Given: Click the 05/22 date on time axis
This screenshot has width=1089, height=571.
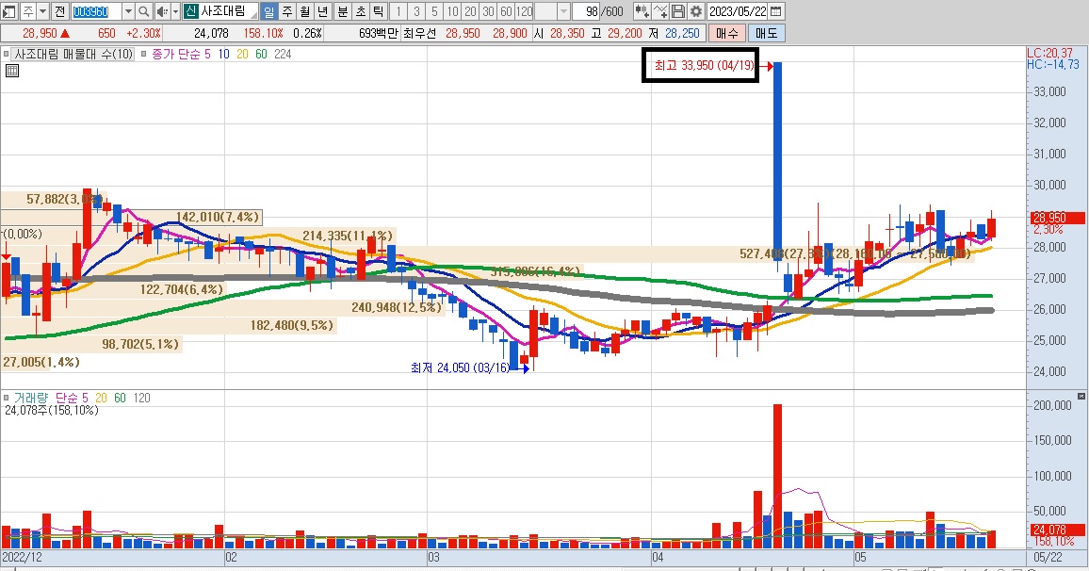Looking at the screenshot, I should [x=1048, y=557].
